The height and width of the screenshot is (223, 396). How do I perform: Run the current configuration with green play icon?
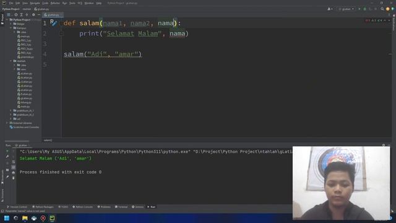click(359, 9)
